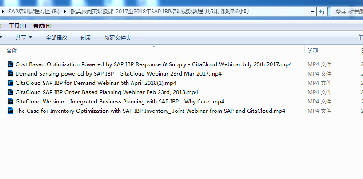The image size is (363, 179).
Task: Select Integrated Business Planning Why Care_ file
Action: [x=120, y=101]
